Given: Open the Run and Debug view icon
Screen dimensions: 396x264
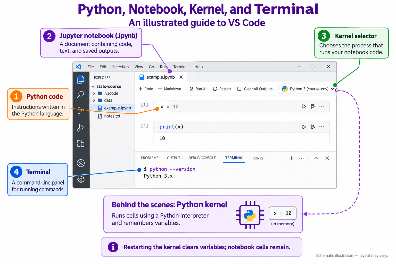Looking at the screenshot, I should click(x=80, y=128).
